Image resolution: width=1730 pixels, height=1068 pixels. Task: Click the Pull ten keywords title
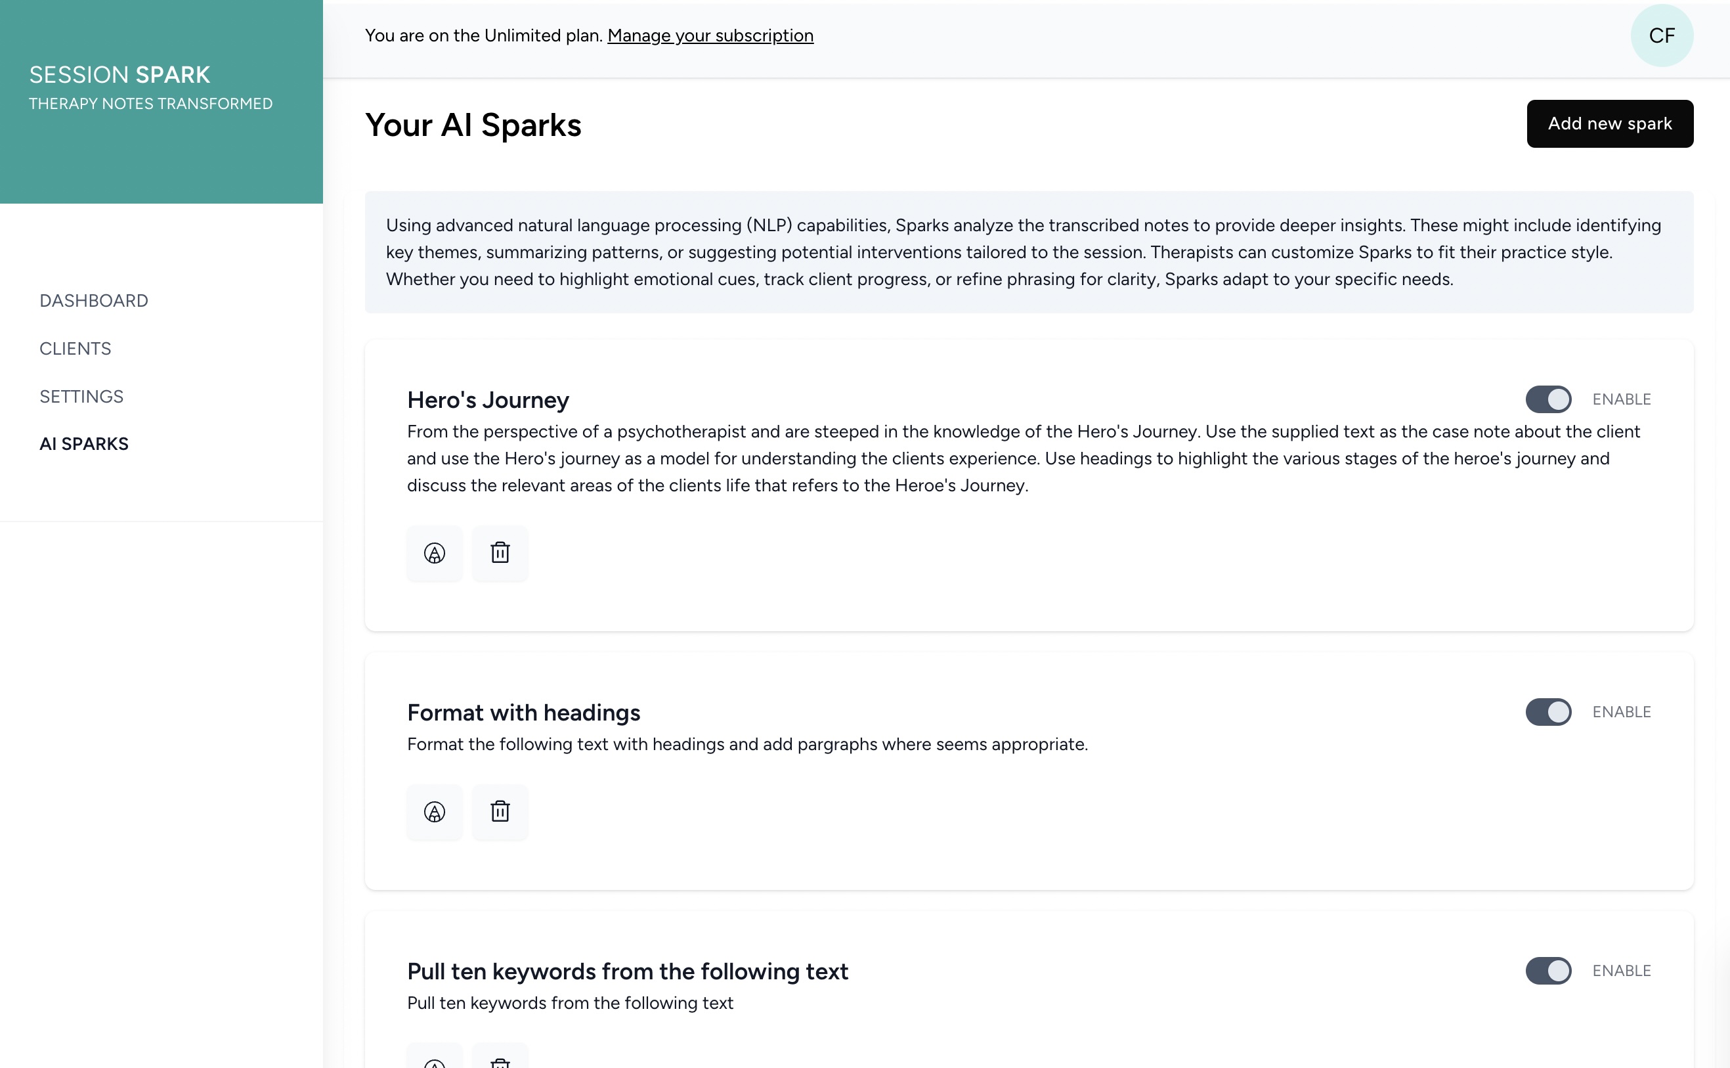pos(628,971)
